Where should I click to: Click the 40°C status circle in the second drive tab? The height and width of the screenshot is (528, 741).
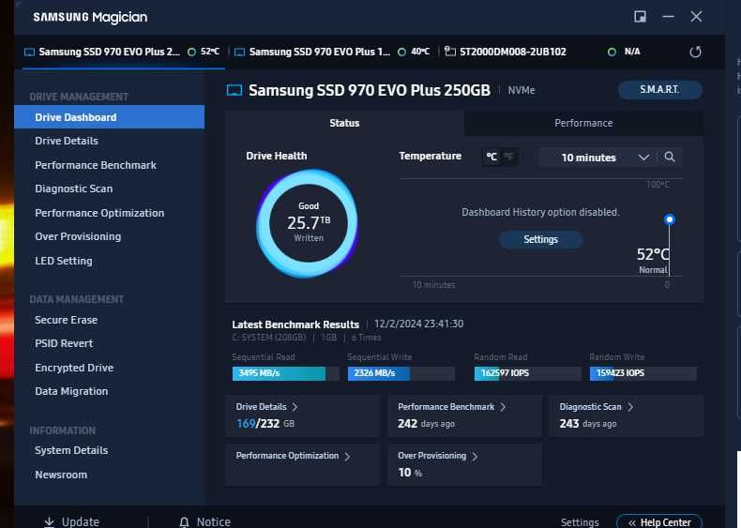401,52
